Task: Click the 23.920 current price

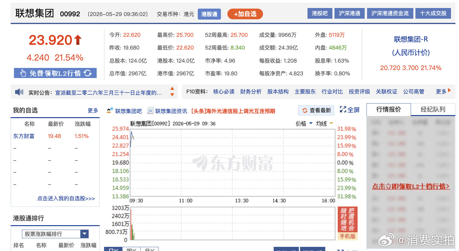Action: 50,40
